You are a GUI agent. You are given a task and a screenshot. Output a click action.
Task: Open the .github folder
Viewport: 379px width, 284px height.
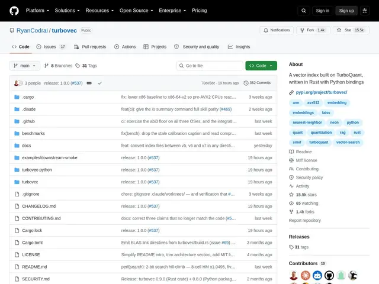28,121
